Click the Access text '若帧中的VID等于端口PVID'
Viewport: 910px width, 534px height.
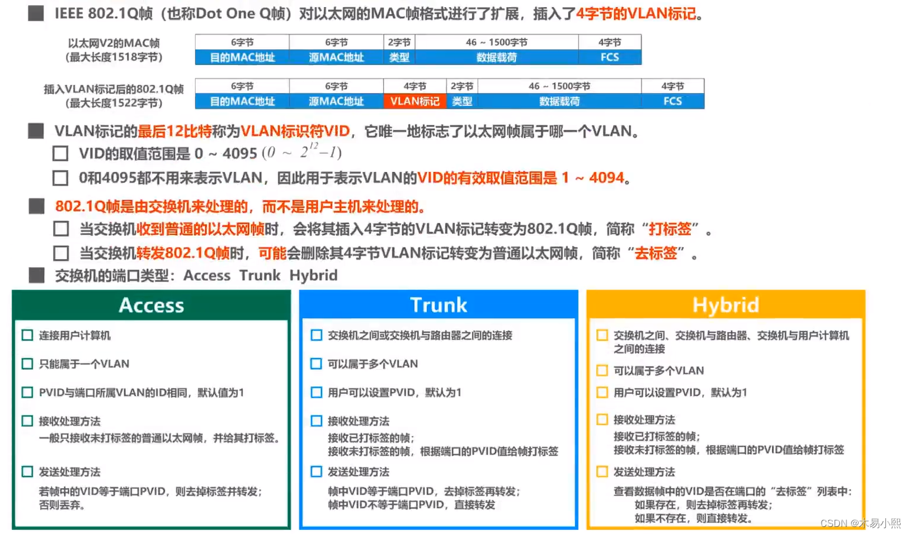(x=102, y=491)
